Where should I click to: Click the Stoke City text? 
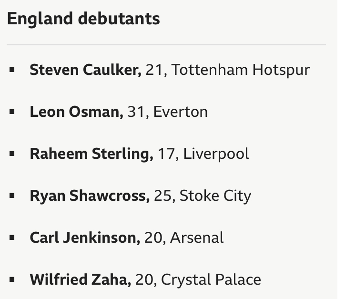pos(215,196)
